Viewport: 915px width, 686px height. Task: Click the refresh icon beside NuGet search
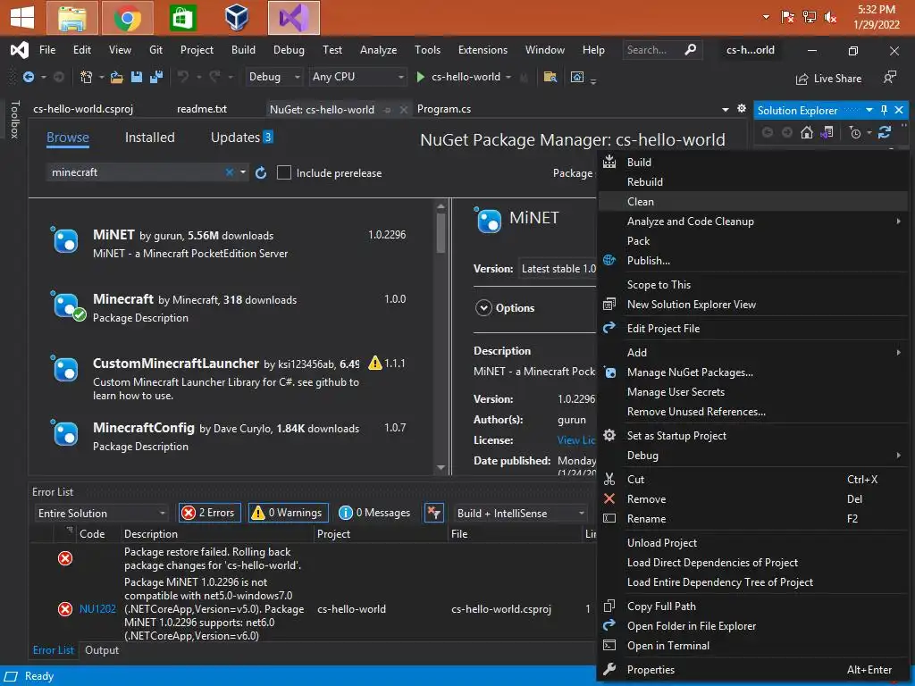[x=261, y=172]
